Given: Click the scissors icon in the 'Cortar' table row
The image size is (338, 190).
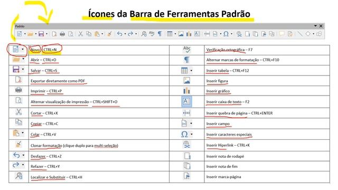Looking at the screenshot, I should click(19, 112).
